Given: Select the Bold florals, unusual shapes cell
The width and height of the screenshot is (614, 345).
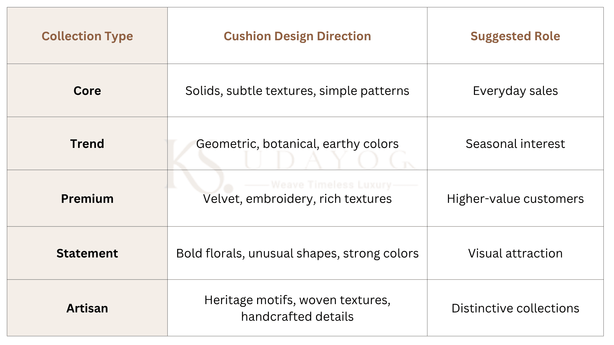Looking at the screenshot, I should click(x=297, y=253).
